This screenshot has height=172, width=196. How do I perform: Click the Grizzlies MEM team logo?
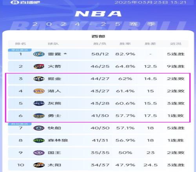[x=39, y=103]
